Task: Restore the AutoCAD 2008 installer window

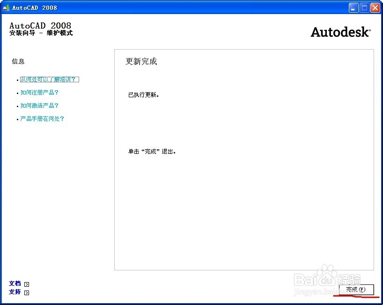Action: (x=363, y=7)
